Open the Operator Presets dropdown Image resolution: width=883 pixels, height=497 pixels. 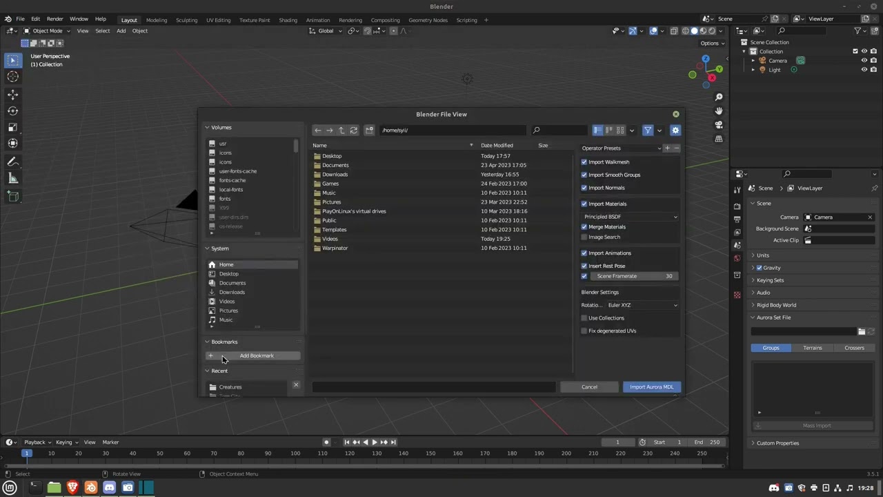point(622,148)
